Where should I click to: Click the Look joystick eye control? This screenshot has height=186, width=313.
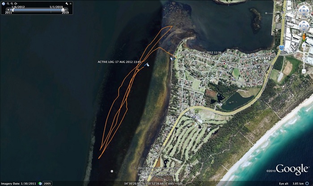coord(304,9)
